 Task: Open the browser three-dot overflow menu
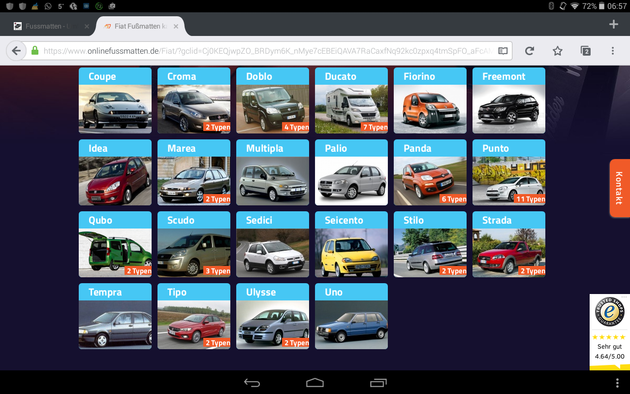(613, 51)
